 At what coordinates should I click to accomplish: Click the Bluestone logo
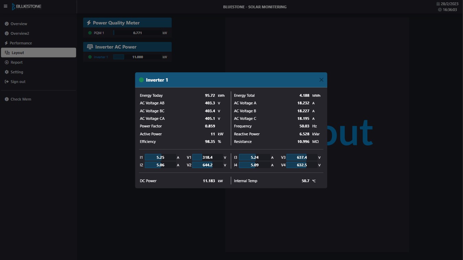pos(26,7)
